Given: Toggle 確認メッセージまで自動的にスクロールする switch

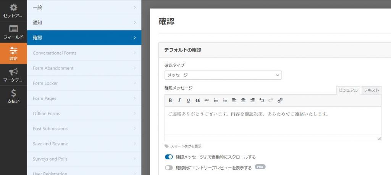Looking at the screenshot, I should (169, 157).
